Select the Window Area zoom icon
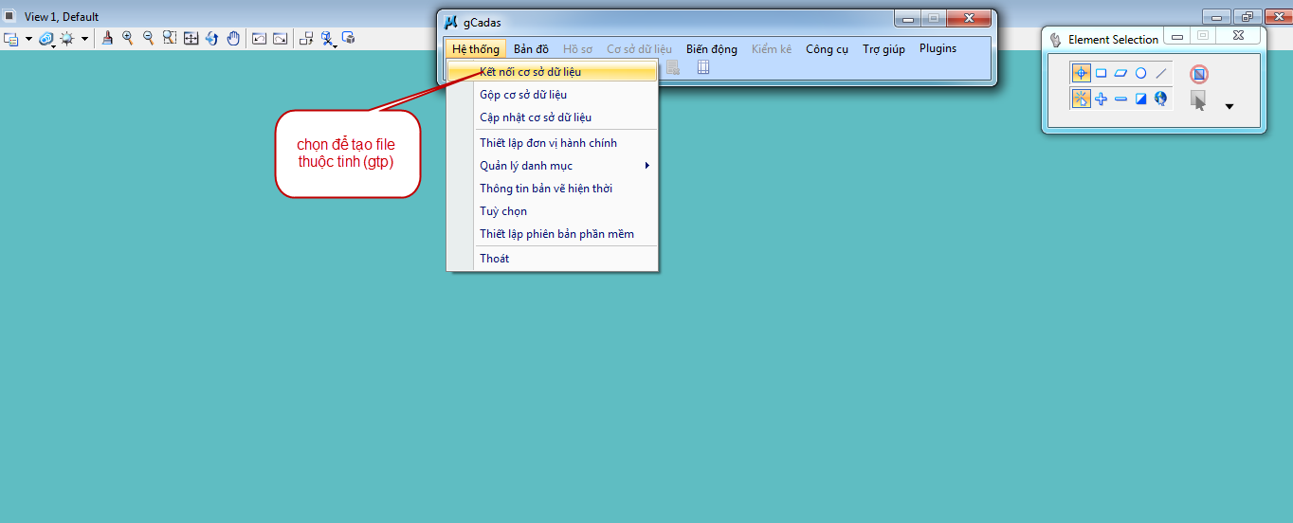1293x523 pixels. click(x=170, y=38)
